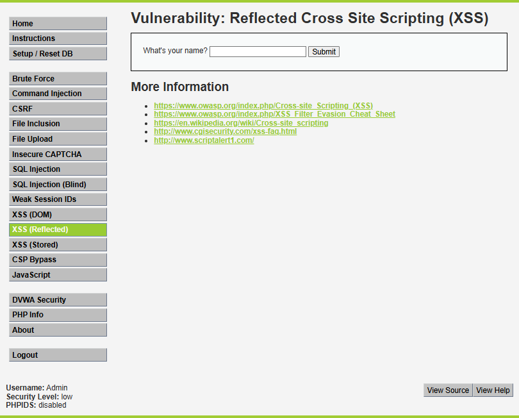Open the Wikipedia Cross-site scripting link
This screenshot has width=519, height=418.
241,123
